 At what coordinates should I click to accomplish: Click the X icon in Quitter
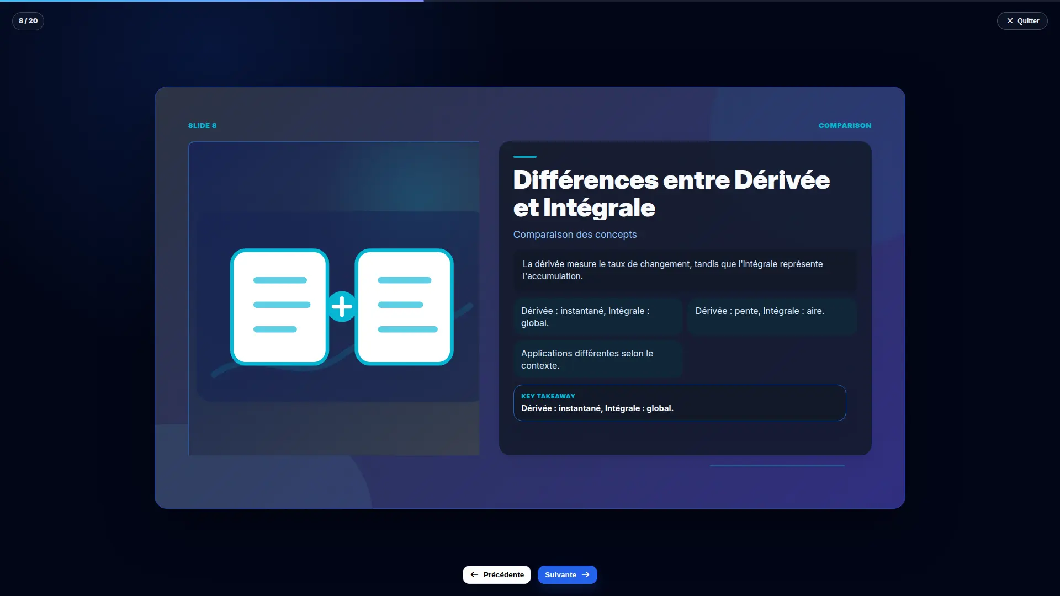[x=1010, y=21]
